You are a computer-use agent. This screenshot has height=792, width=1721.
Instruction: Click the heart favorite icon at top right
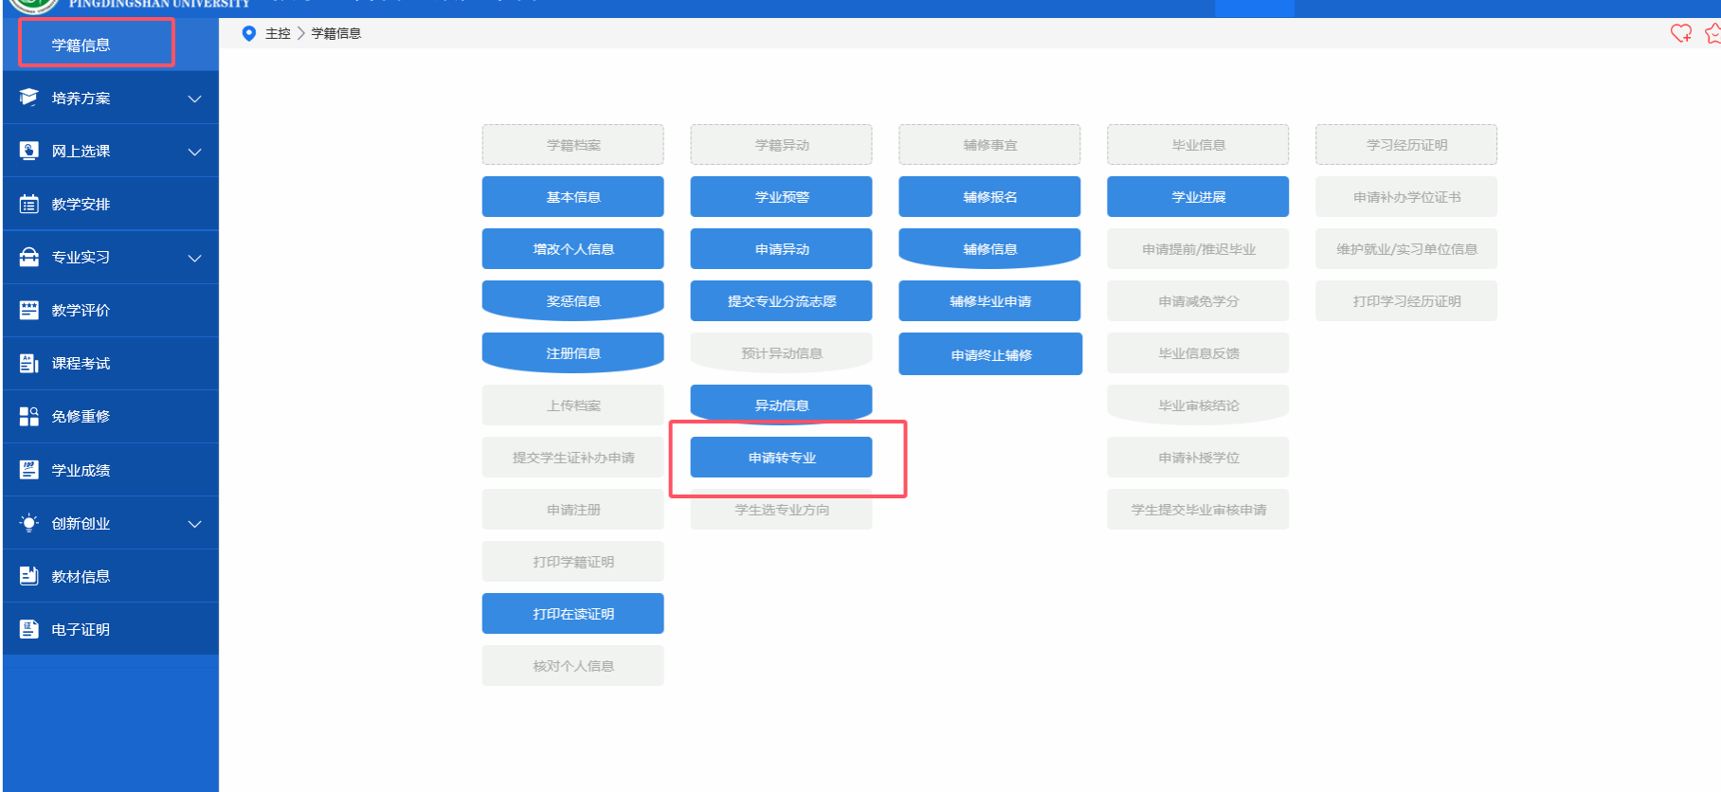pos(1681,33)
